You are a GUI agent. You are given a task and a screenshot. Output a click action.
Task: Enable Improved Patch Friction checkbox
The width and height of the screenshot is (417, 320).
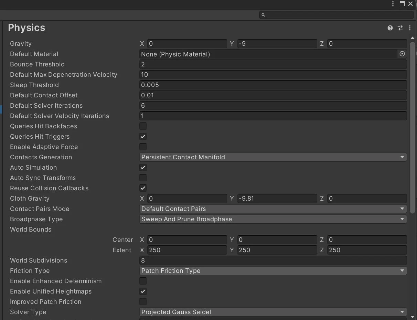click(143, 301)
